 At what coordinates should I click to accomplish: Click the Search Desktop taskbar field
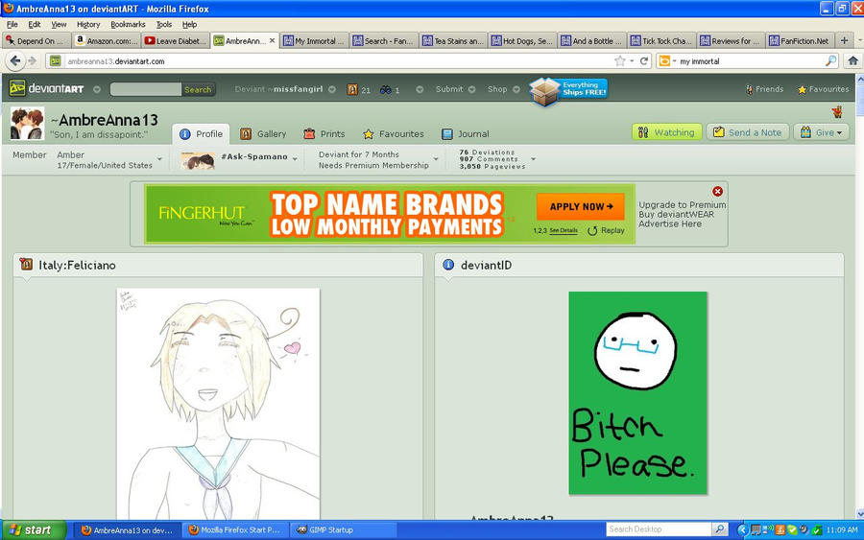coord(659,529)
